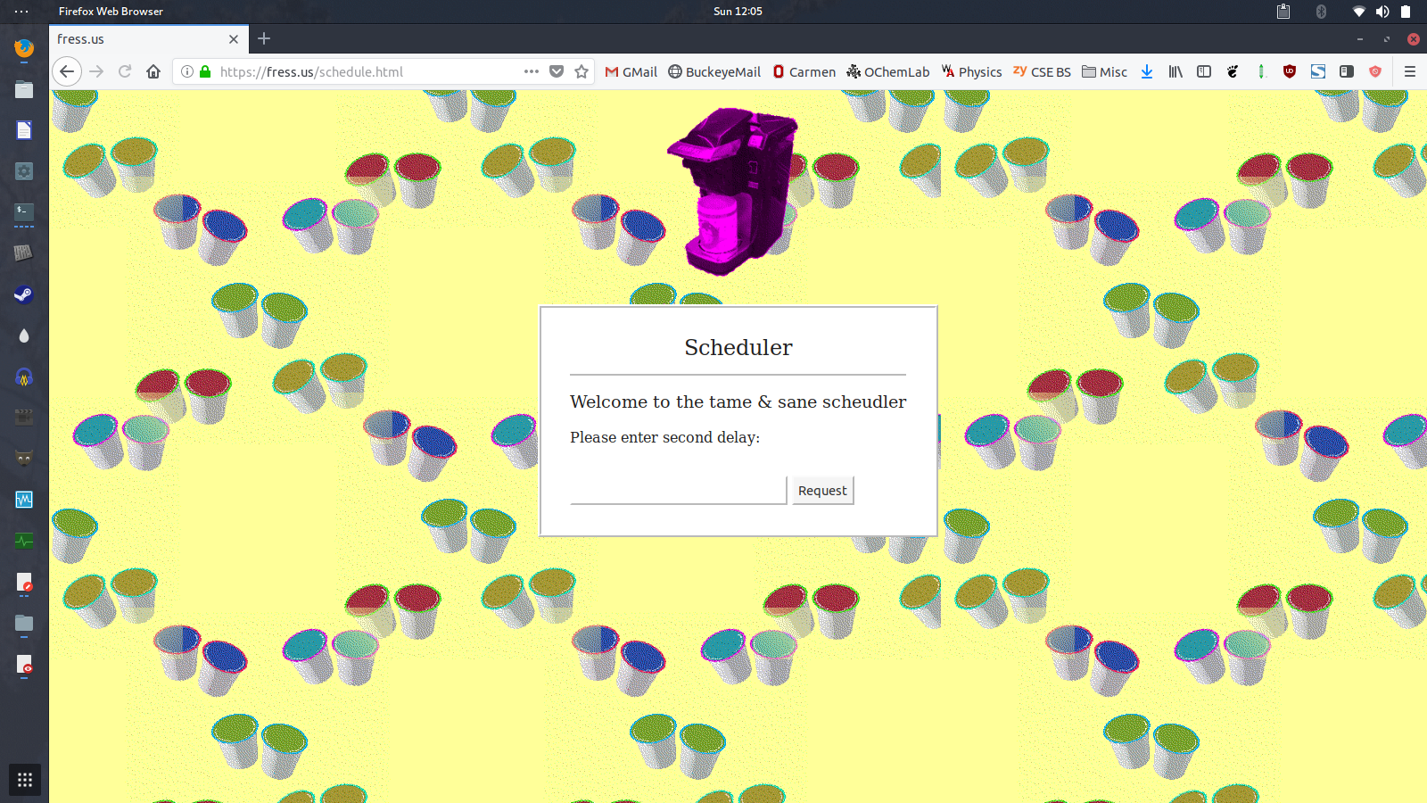This screenshot has width=1427, height=803.
Task: Click the red shield blocker extension
Action: pyautogui.click(x=1375, y=71)
